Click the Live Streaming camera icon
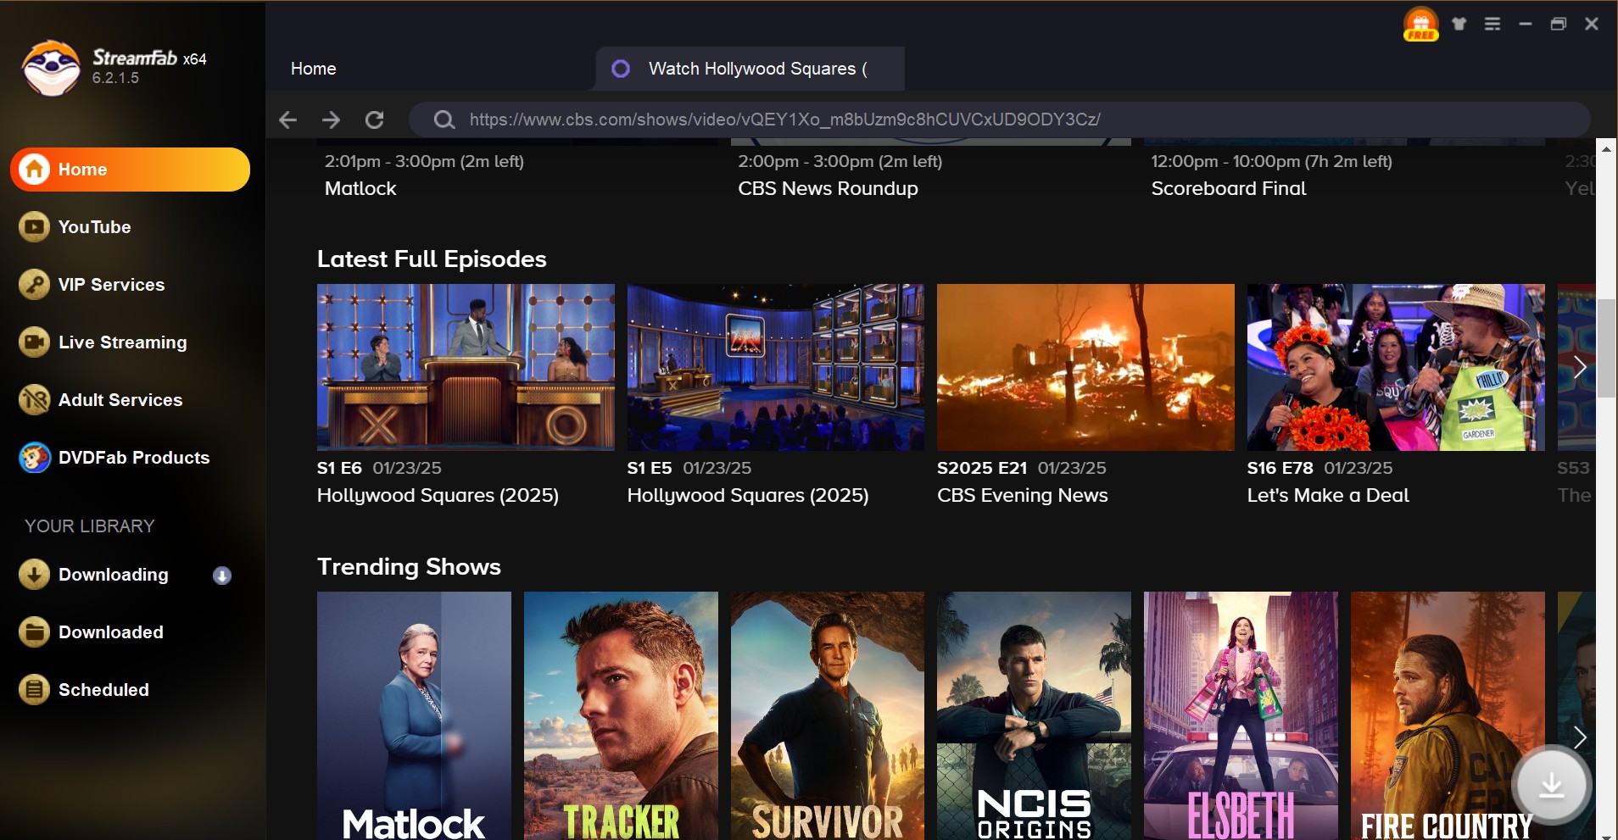 coord(34,342)
